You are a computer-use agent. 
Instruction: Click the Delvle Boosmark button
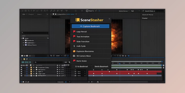pyautogui.click(x=101, y=66)
